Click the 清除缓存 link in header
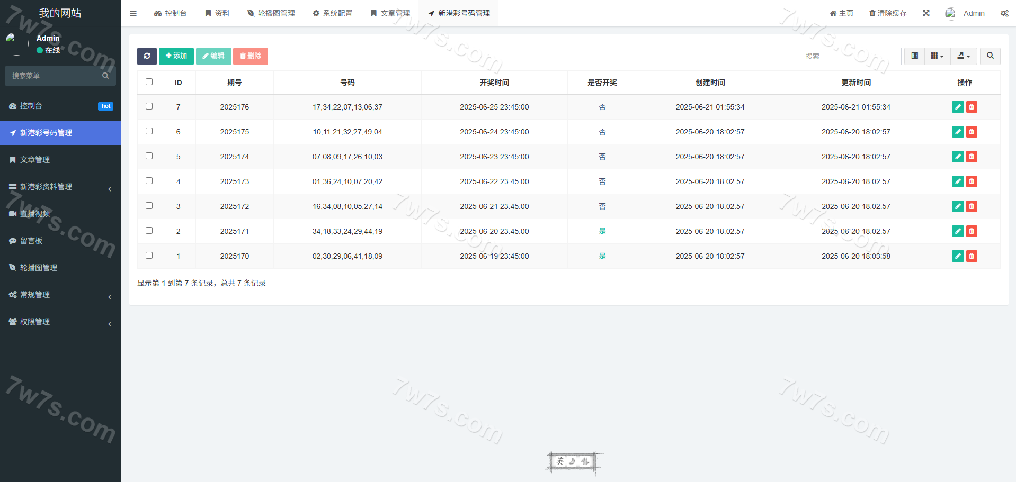 coord(888,13)
